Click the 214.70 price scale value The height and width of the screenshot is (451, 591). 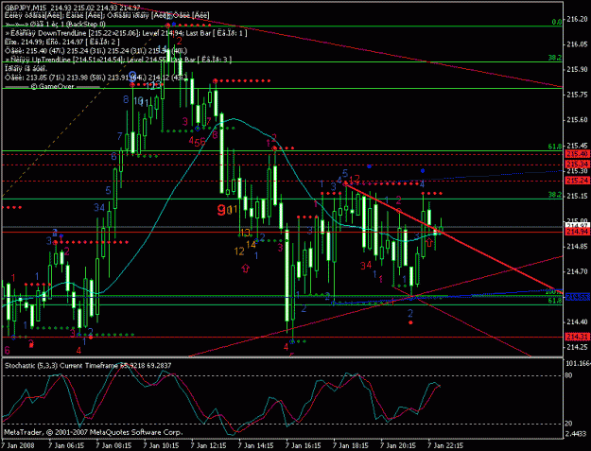pos(577,271)
